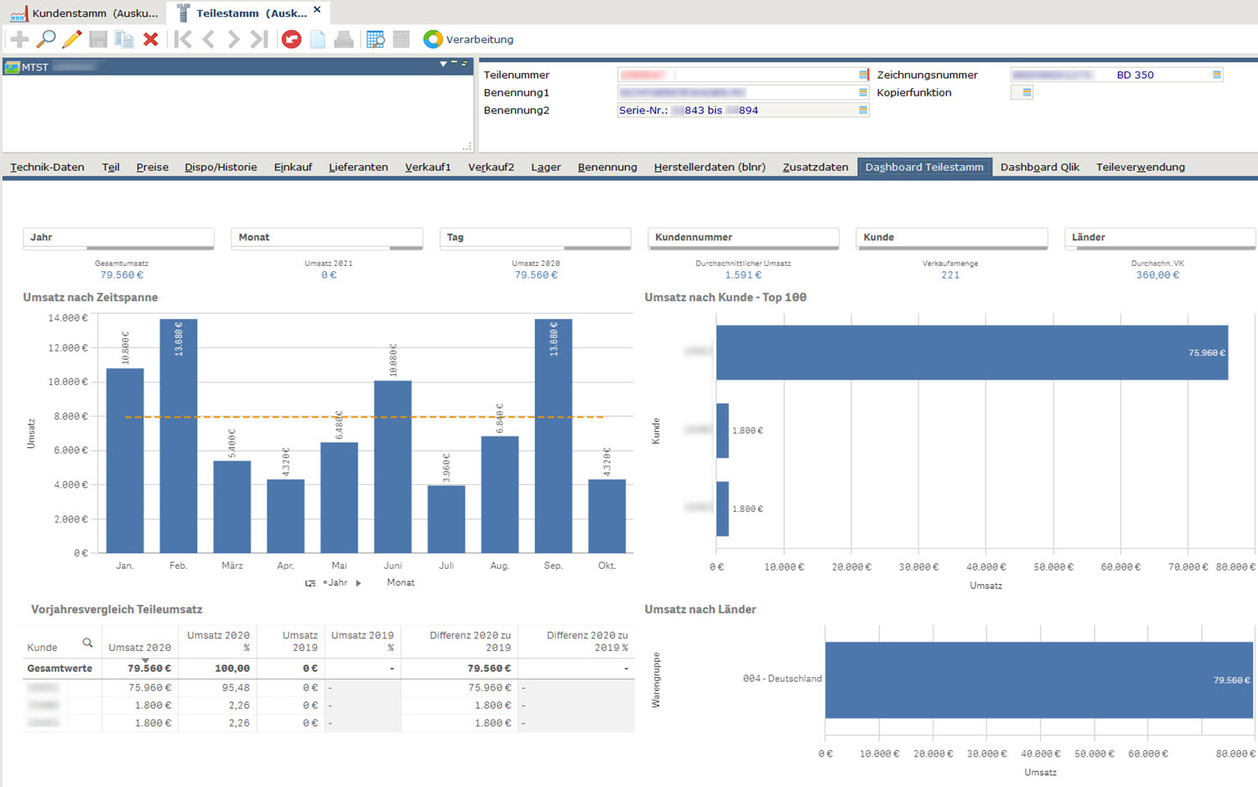This screenshot has width=1258, height=787.
Task: Open the Länder filter selector
Action: [1159, 237]
